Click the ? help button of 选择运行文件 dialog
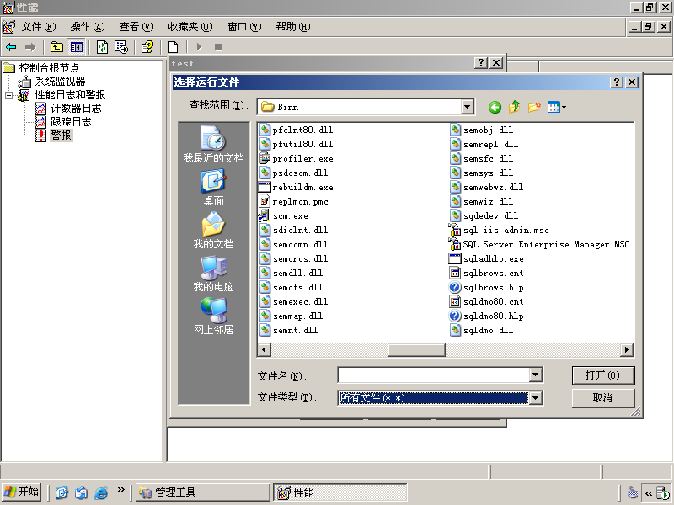The height and width of the screenshot is (505, 674). pos(617,82)
